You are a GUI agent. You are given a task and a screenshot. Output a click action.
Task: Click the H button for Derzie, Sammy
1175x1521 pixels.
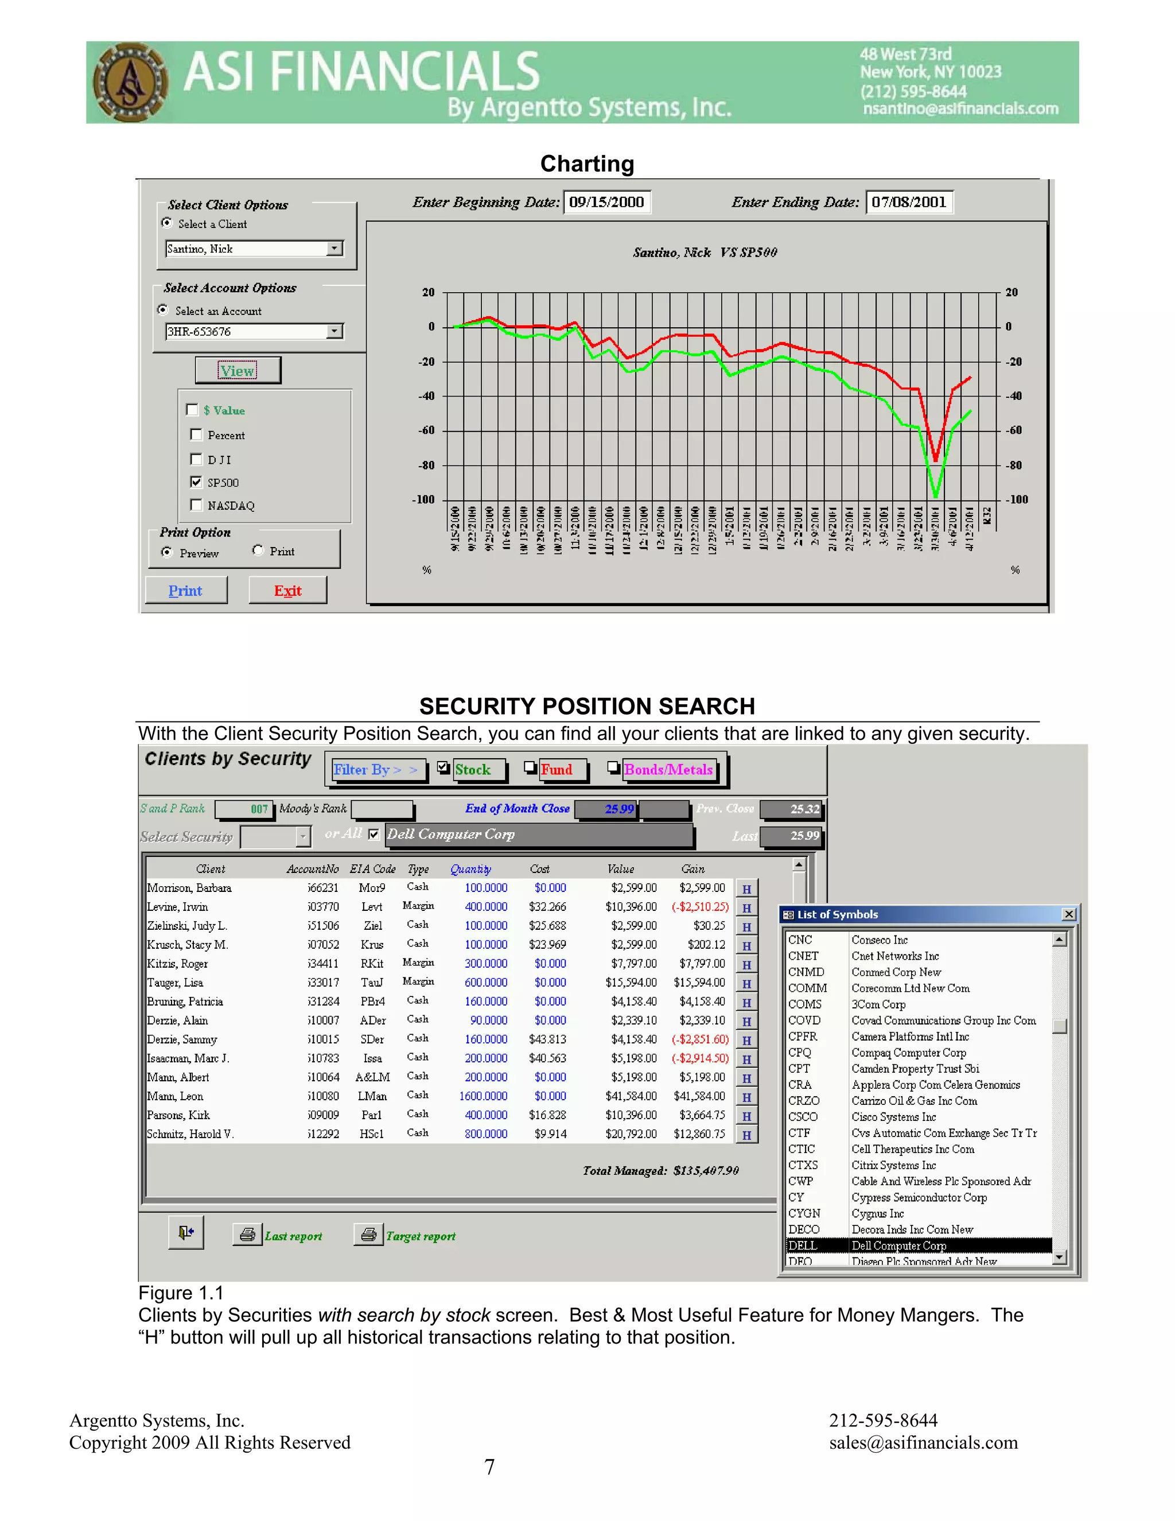tap(746, 1040)
